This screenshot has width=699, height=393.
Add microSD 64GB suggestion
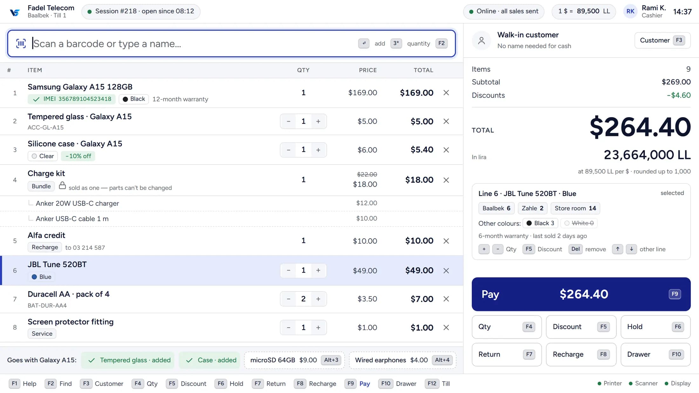pos(294,360)
